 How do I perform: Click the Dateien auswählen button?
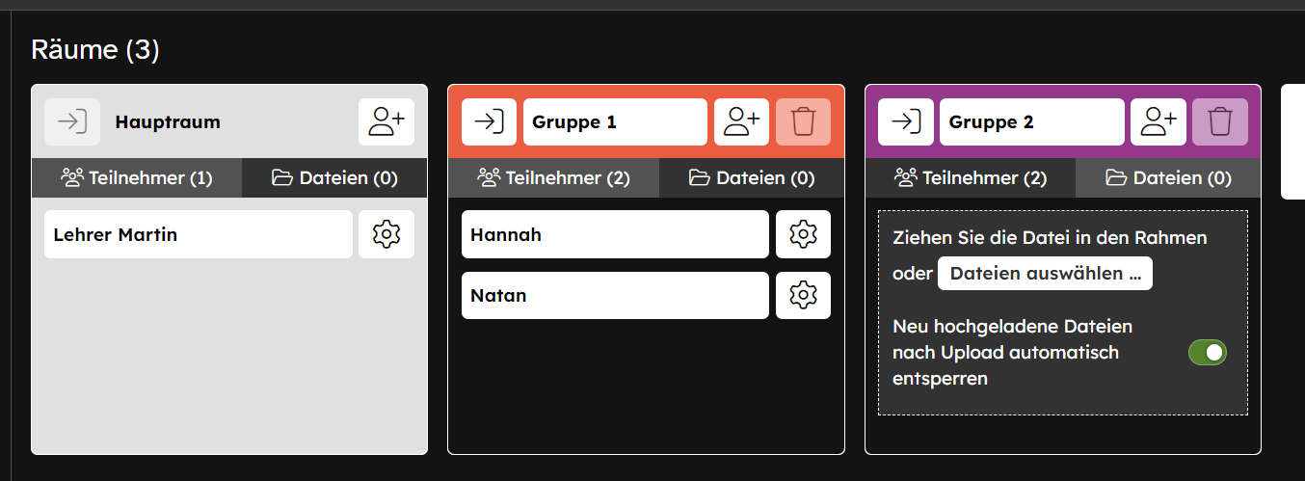point(1045,274)
